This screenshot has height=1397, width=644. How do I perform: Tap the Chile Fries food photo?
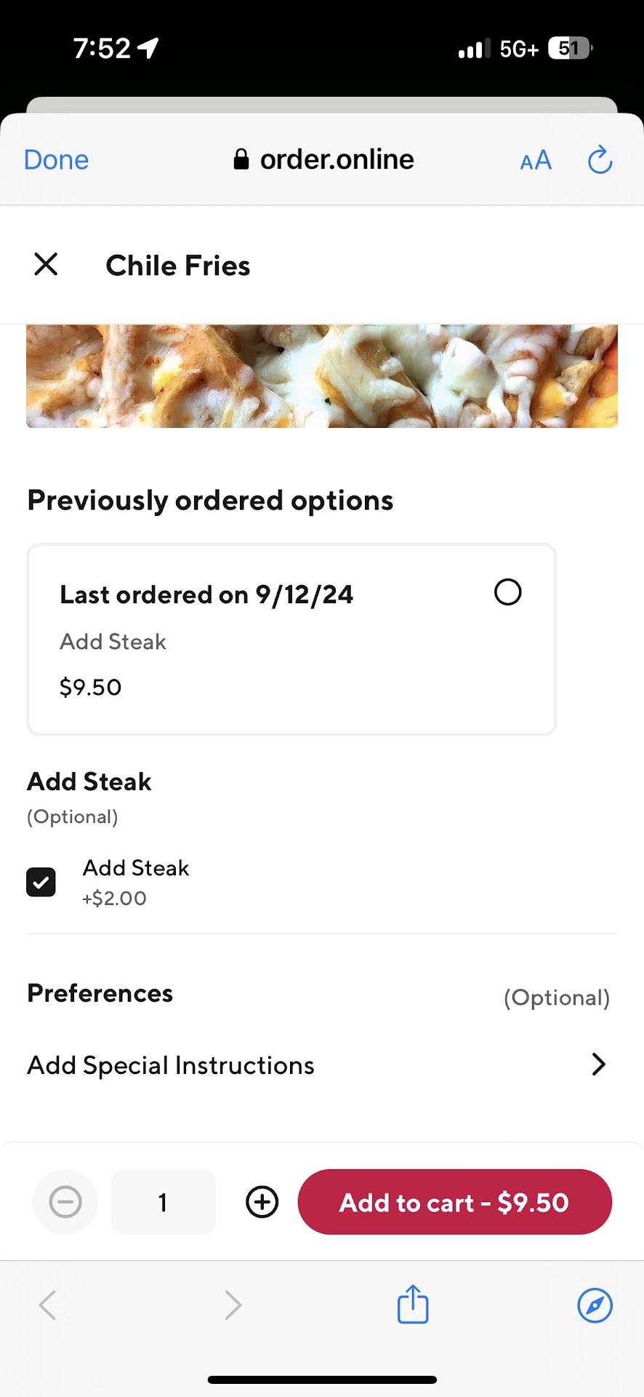(322, 376)
